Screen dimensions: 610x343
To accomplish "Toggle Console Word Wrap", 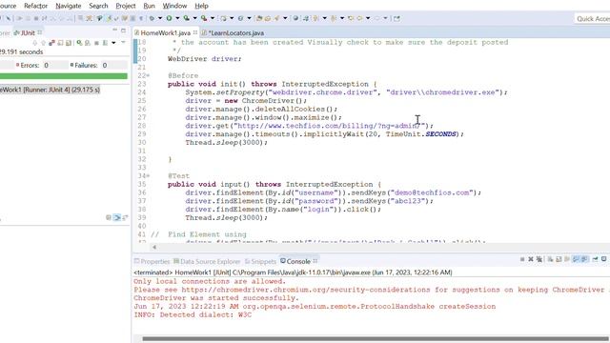I will [567, 259].
